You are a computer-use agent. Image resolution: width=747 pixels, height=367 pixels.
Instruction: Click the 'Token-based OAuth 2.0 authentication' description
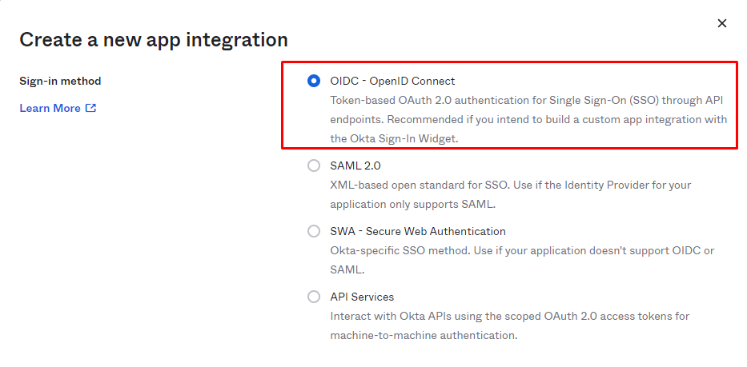528,119
